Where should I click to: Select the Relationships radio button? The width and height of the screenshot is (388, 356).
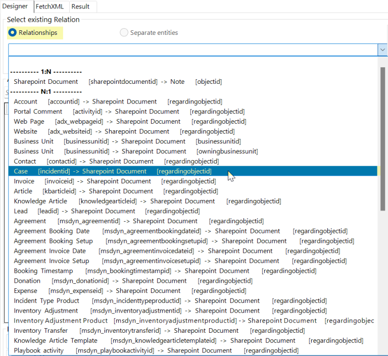point(35,33)
